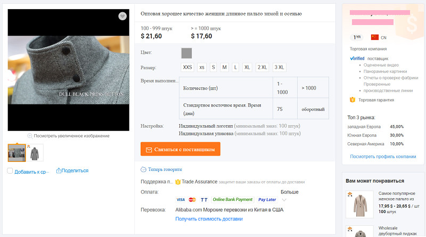This screenshot has height=237, width=426.
Task: Expand more payment methods chevron
Action: pyautogui.click(x=284, y=200)
